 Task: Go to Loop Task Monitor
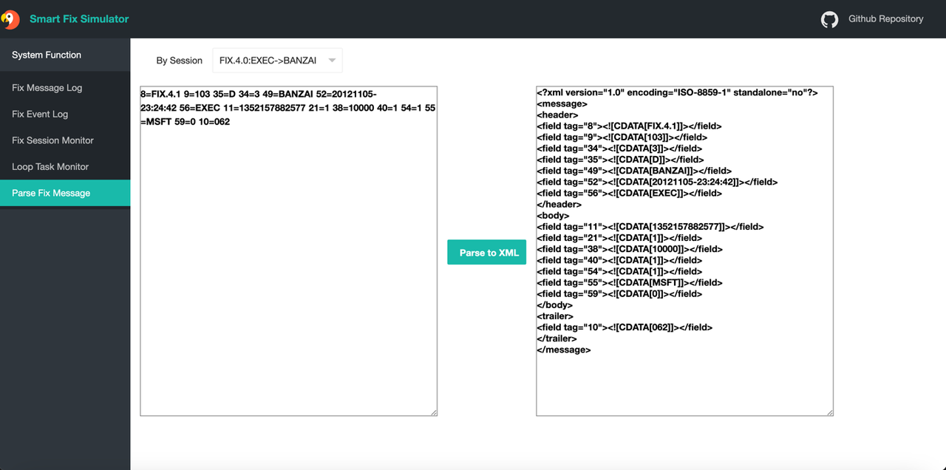coord(65,167)
